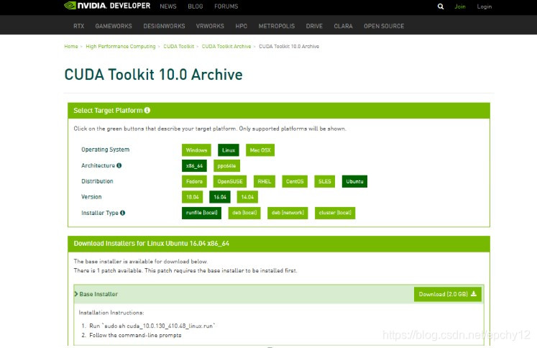Click info icon next to Architecture
537x348 pixels.
click(119, 165)
